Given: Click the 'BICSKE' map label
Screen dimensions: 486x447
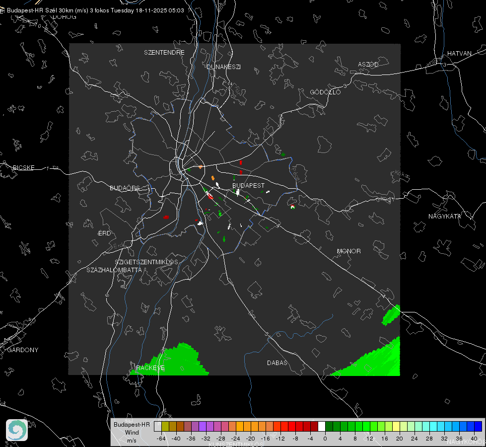Looking at the screenshot, I should pyautogui.click(x=24, y=168).
